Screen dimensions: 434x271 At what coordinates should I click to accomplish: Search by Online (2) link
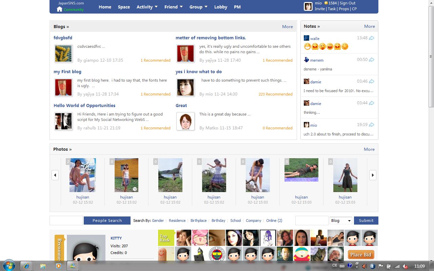tap(274, 221)
